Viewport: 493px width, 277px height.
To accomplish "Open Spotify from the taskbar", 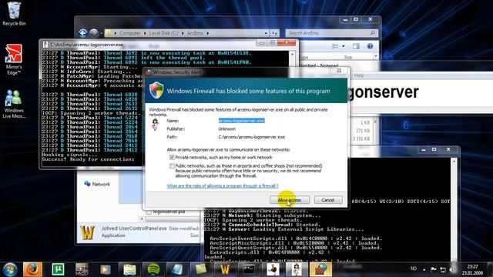I will coord(153,269).
